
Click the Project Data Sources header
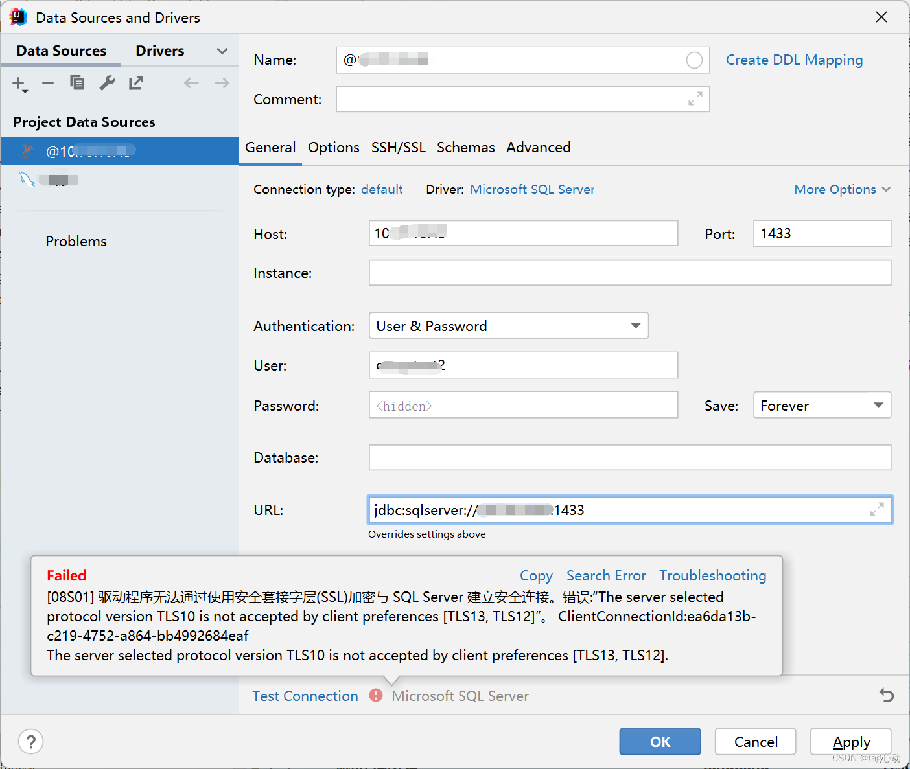pyautogui.click(x=84, y=122)
